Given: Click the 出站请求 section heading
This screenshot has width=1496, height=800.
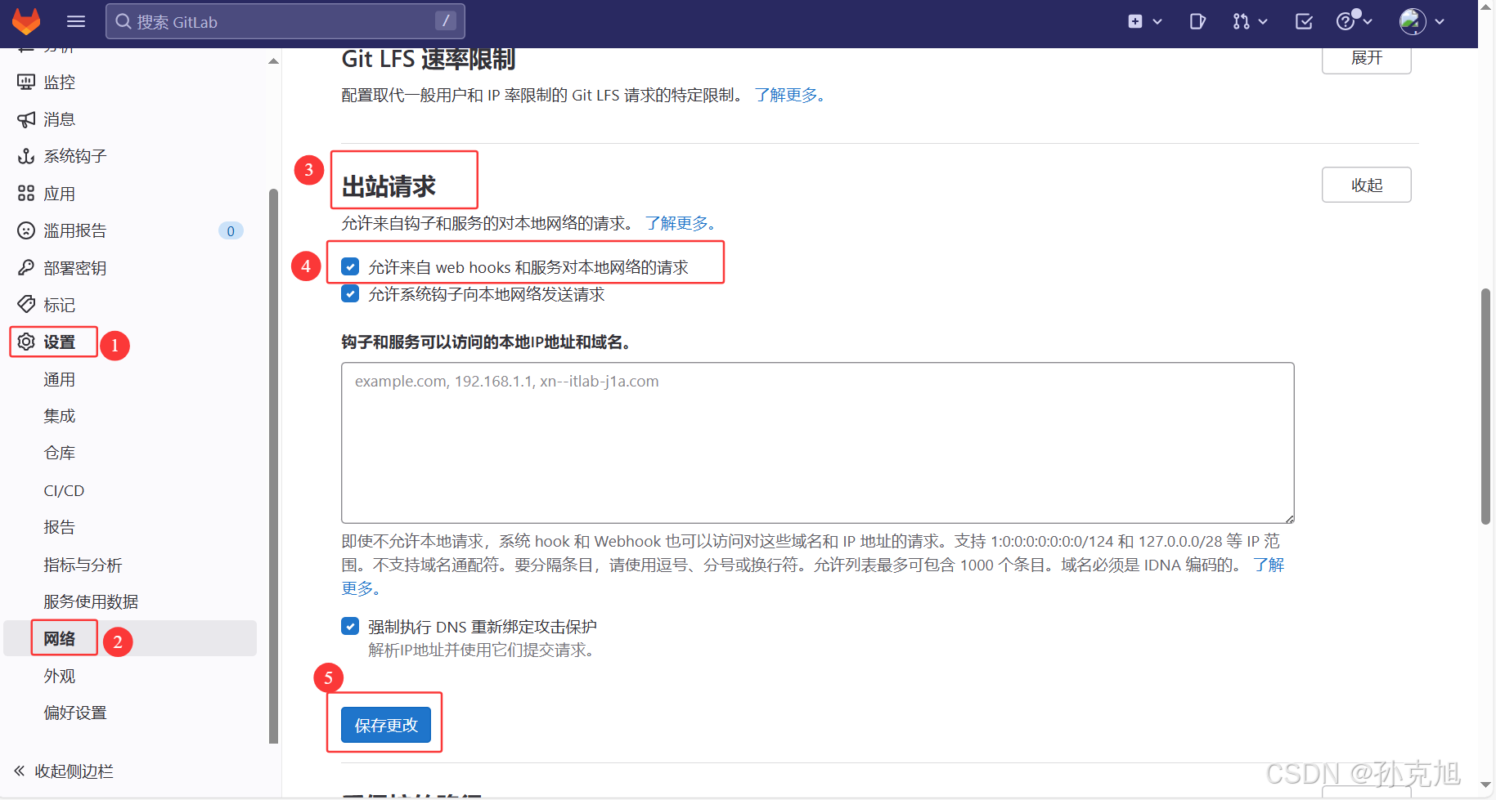Looking at the screenshot, I should (x=389, y=186).
